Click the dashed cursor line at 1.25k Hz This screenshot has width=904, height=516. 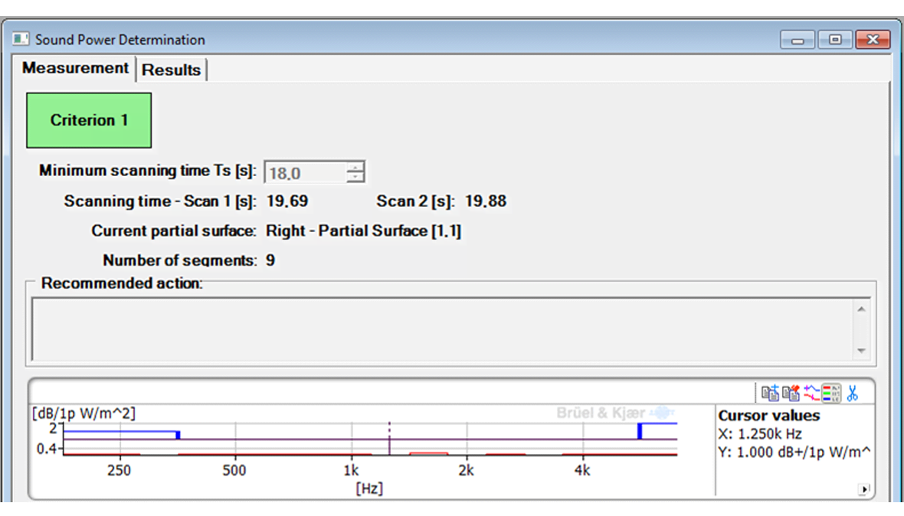[389, 439]
